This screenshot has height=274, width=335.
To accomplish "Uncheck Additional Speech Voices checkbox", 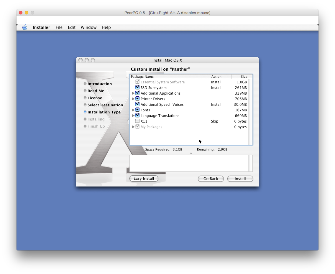I will (x=137, y=104).
